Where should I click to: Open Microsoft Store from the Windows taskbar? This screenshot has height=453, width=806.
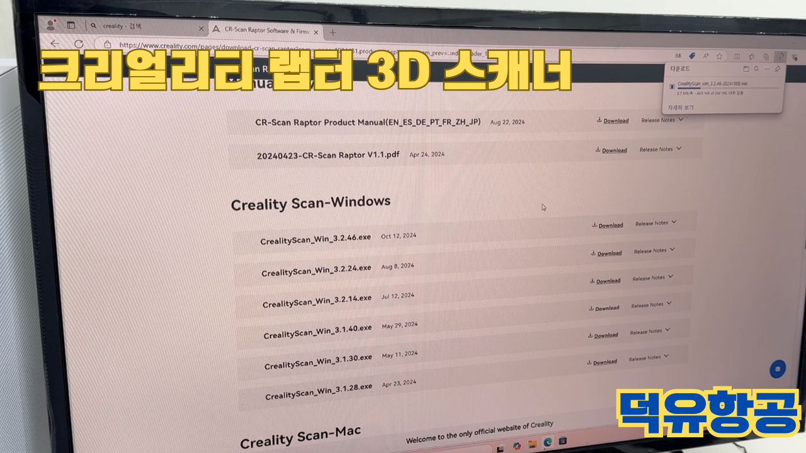click(563, 440)
